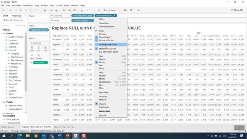Click the Windows Start button

(3, 136)
